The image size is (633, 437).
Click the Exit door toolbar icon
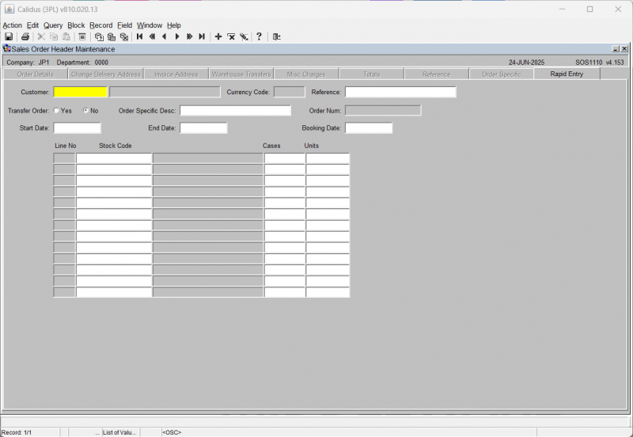276,36
